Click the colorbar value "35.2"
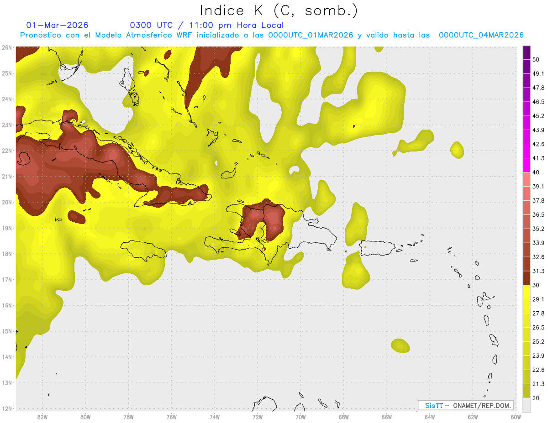The height and width of the screenshot is (423, 548). pos(538,229)
